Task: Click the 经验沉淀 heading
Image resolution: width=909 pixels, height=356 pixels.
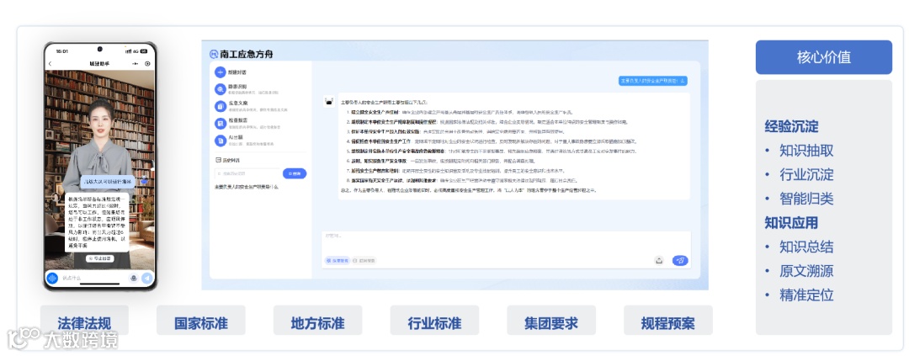Action: [x=791, y=126]
